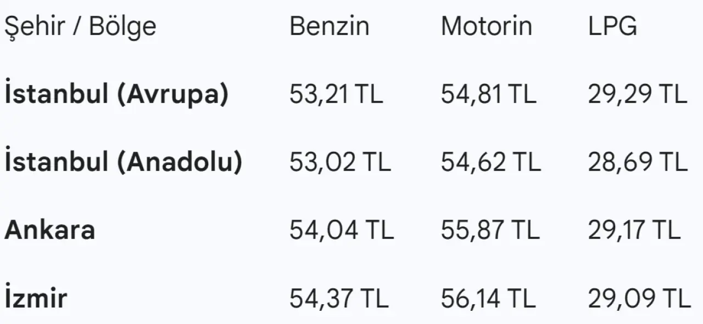The image size is (703, 324).
Task: Select the İstanbul (Anadolu) row label
Action: (x=124, y=162)
